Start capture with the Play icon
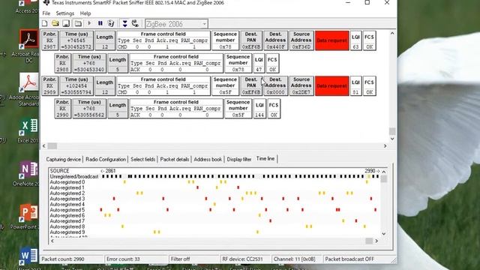The image size is (480, 270). [x=89, y=23]
